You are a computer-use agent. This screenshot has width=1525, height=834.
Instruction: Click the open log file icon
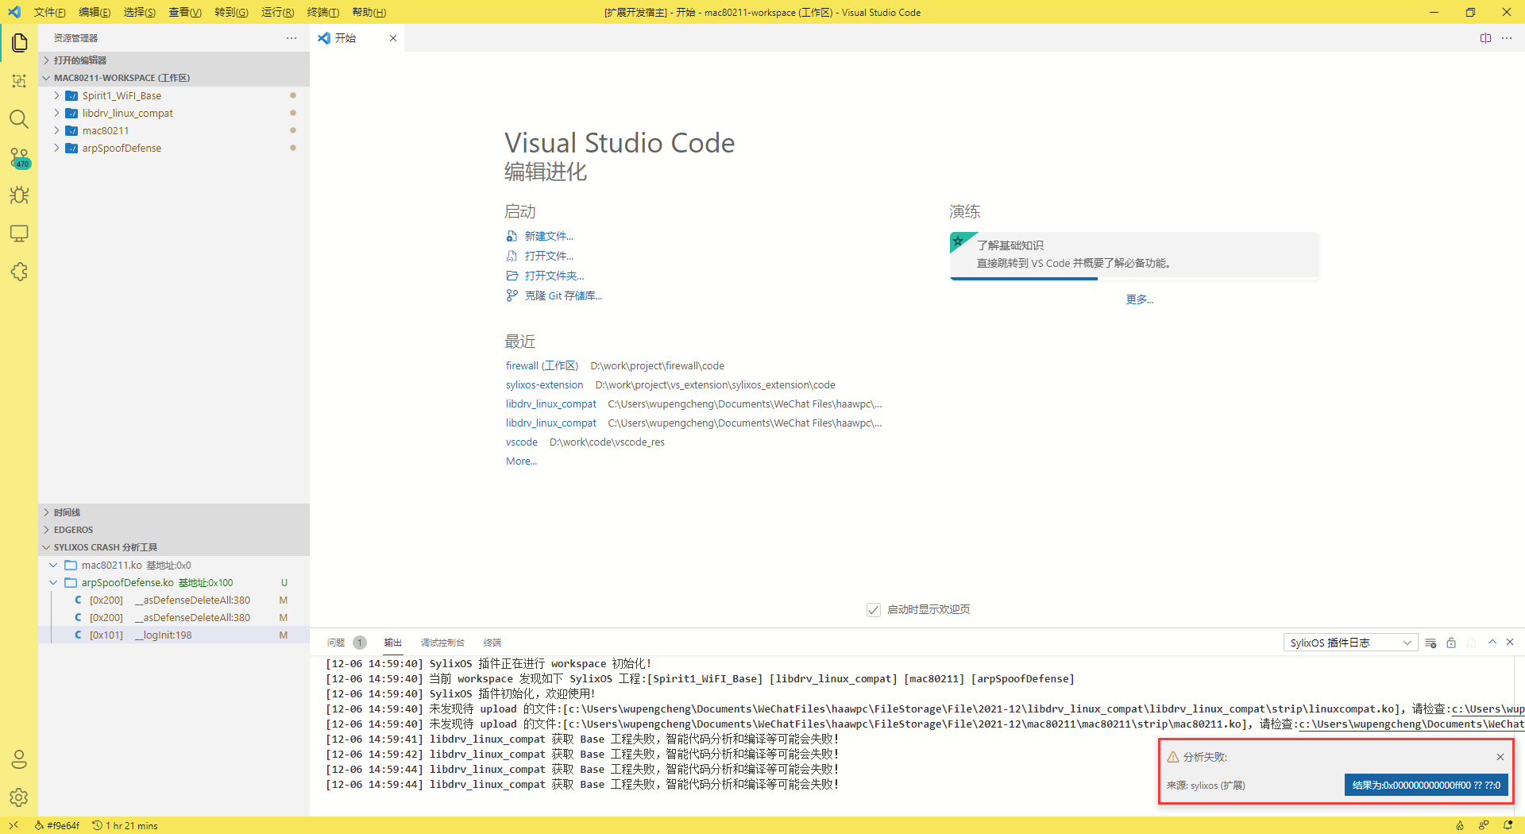tap(1471, 643)
